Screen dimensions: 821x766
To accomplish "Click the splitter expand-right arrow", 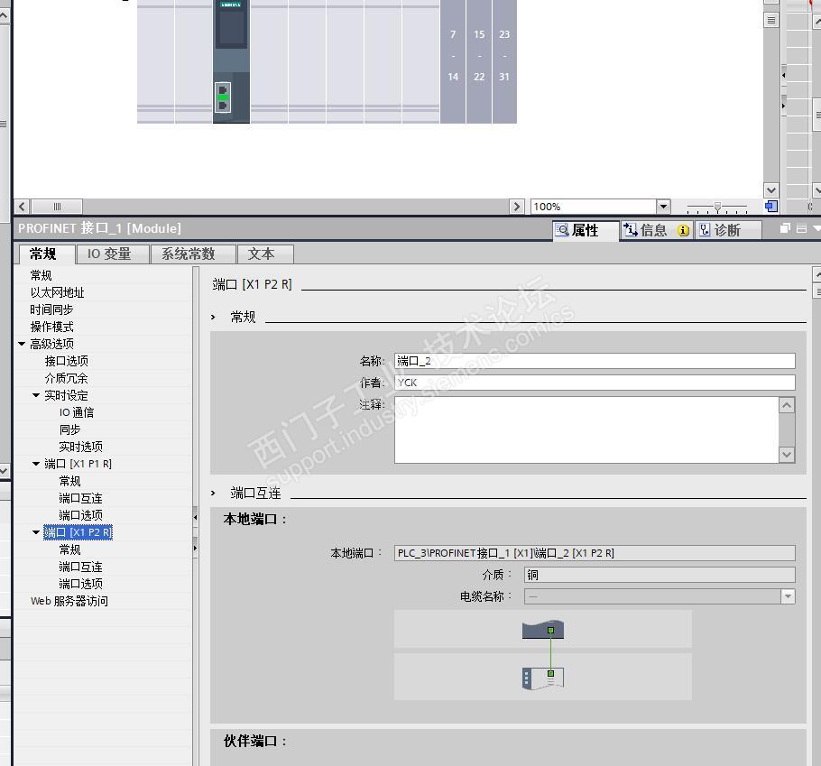I will pyautogui.click(x=195, y=549).
